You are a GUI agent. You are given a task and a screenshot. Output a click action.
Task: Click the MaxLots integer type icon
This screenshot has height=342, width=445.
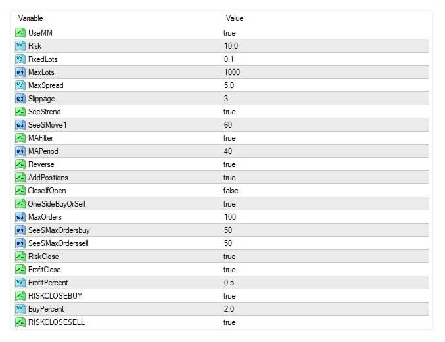coord(20,72)
